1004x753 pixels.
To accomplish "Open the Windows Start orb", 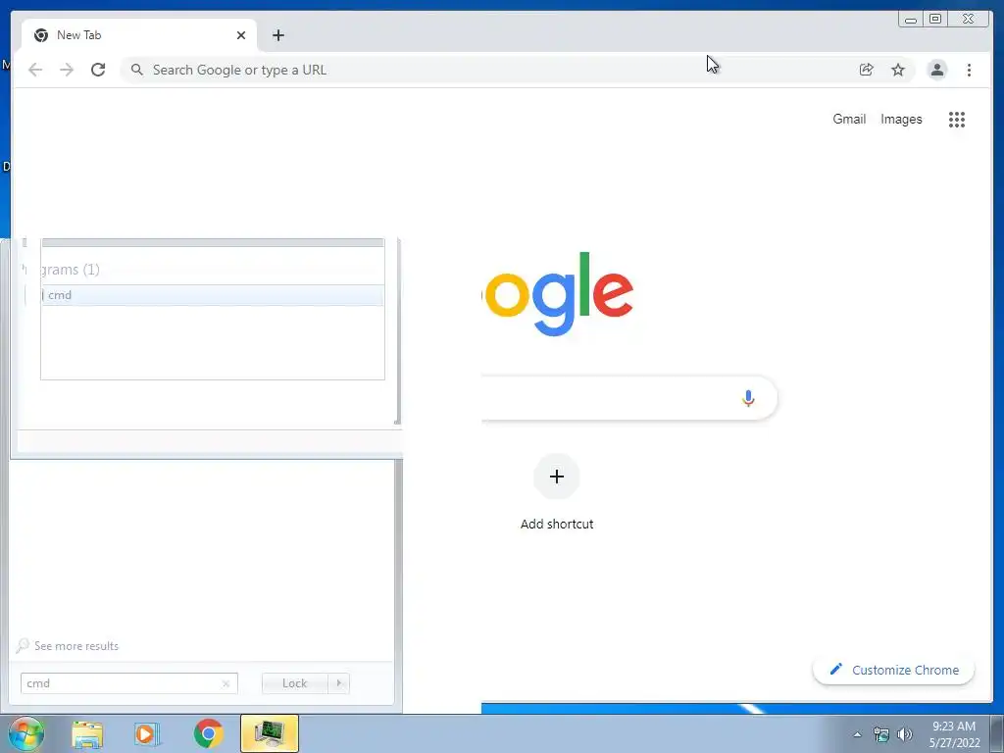I will [25, 733].
